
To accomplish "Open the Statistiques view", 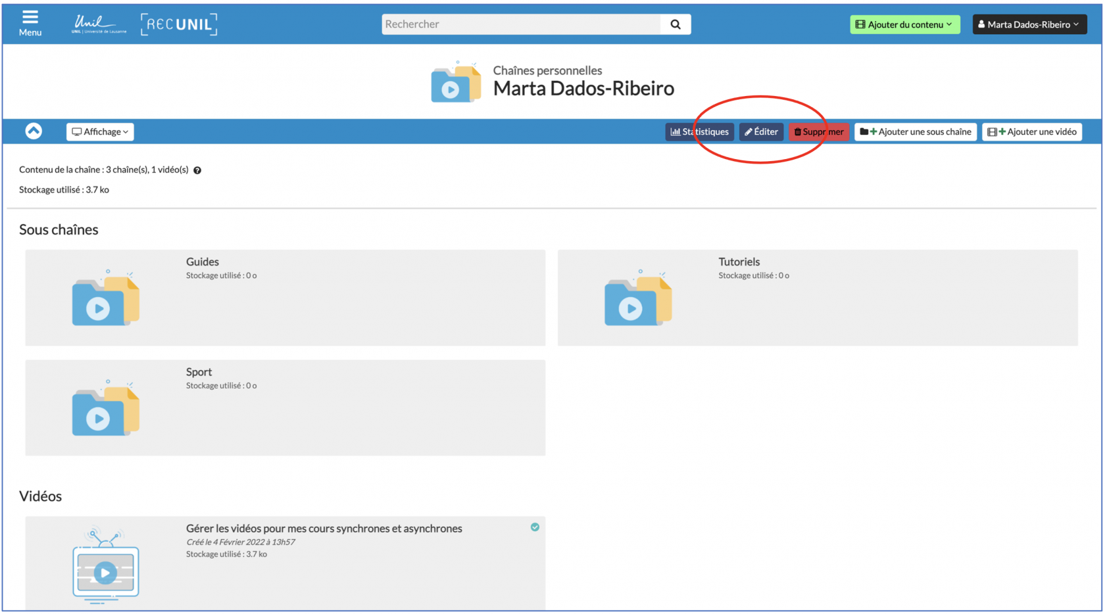I will tap(699, 131).
